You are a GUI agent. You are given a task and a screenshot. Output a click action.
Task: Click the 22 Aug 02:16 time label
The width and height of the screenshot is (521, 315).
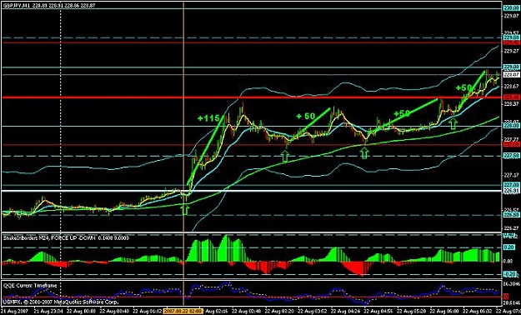coord(216,312)
